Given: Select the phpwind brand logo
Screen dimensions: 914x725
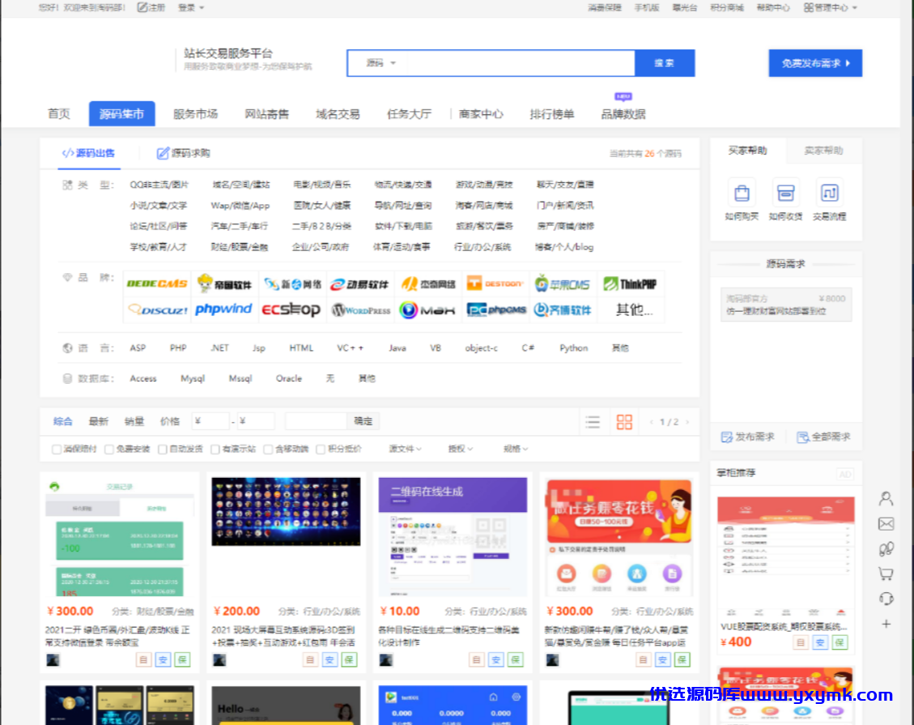Looking at the screenshot, I should 223,309.
